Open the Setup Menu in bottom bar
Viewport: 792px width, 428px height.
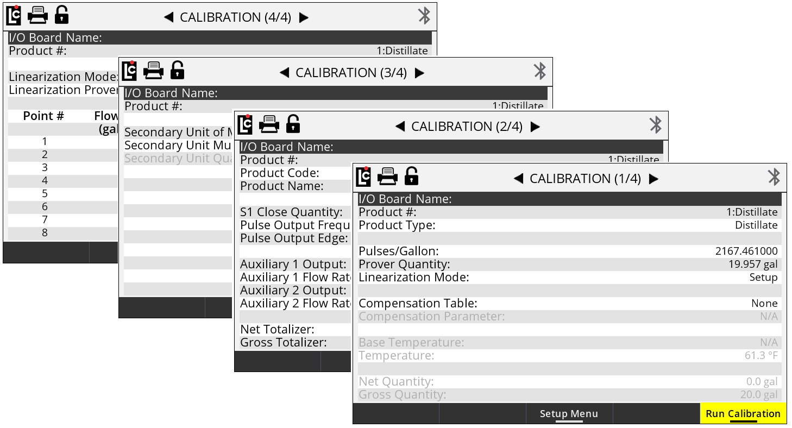pyautogui.click(x=569, y=414)
